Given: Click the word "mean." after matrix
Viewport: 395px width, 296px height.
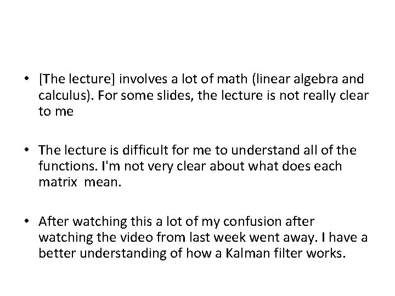Looking at the screenshot, I should [x=103, y=182].
